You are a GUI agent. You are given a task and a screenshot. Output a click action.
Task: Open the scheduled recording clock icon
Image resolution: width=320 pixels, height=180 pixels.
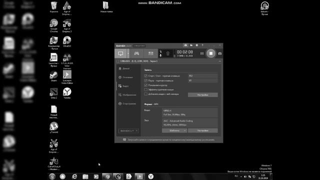pyautogui.click(x=196, y=45)
